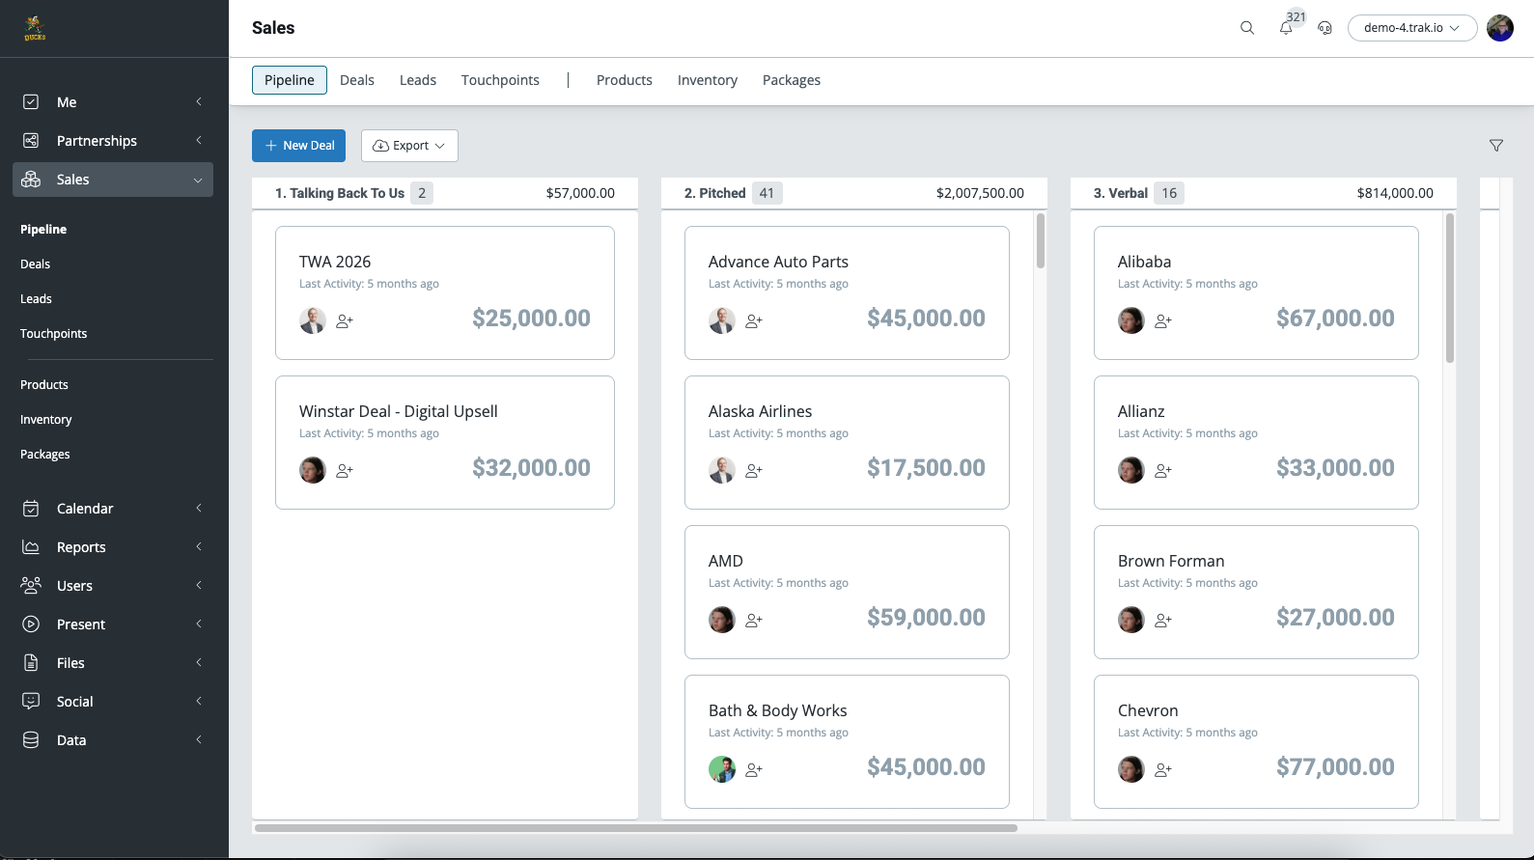Image resolution: width=1534 pixels, height=860 pixels.
Task: Click the Social chat icon
Action: (31, 702)
